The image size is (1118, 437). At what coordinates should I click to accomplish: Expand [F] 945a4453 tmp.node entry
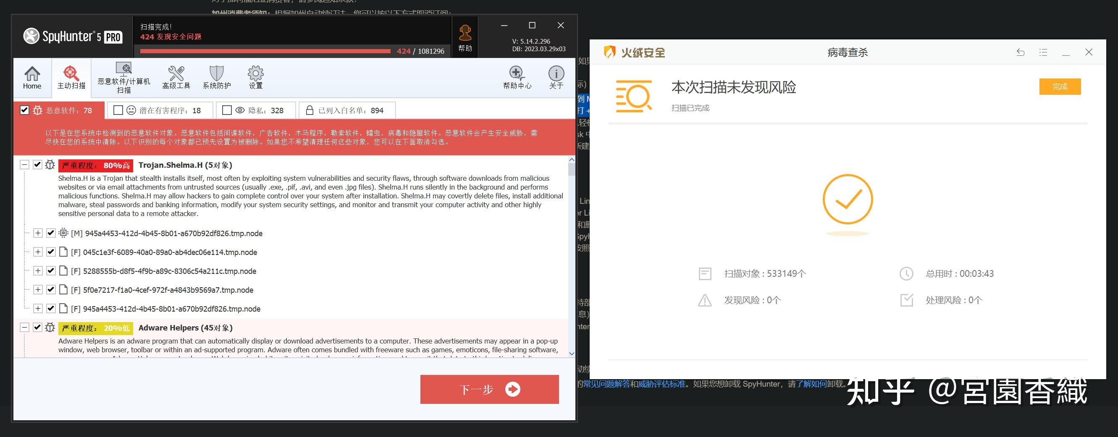point(38,309)
